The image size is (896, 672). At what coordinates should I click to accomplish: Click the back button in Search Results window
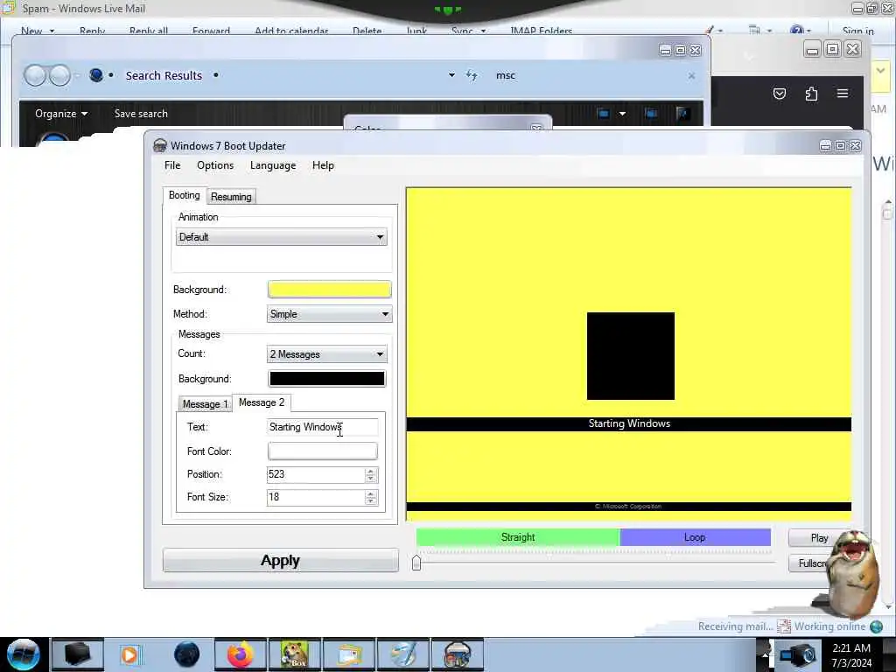tap(35, 75)
